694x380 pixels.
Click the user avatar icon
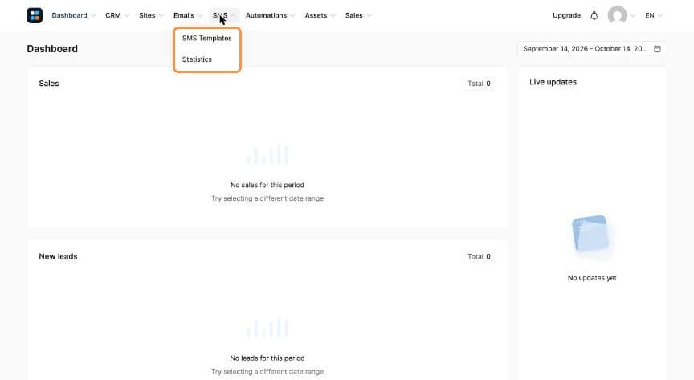tap(617, 15)
